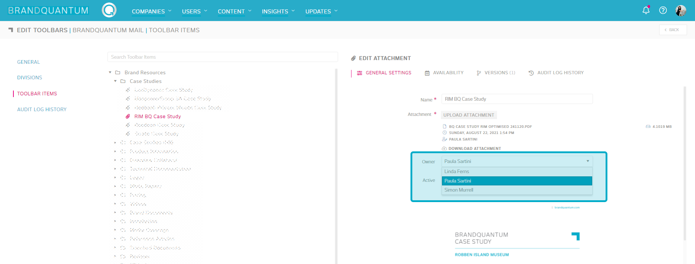
Task: Select the Case Studies folder label
Action: pos(146,81)
